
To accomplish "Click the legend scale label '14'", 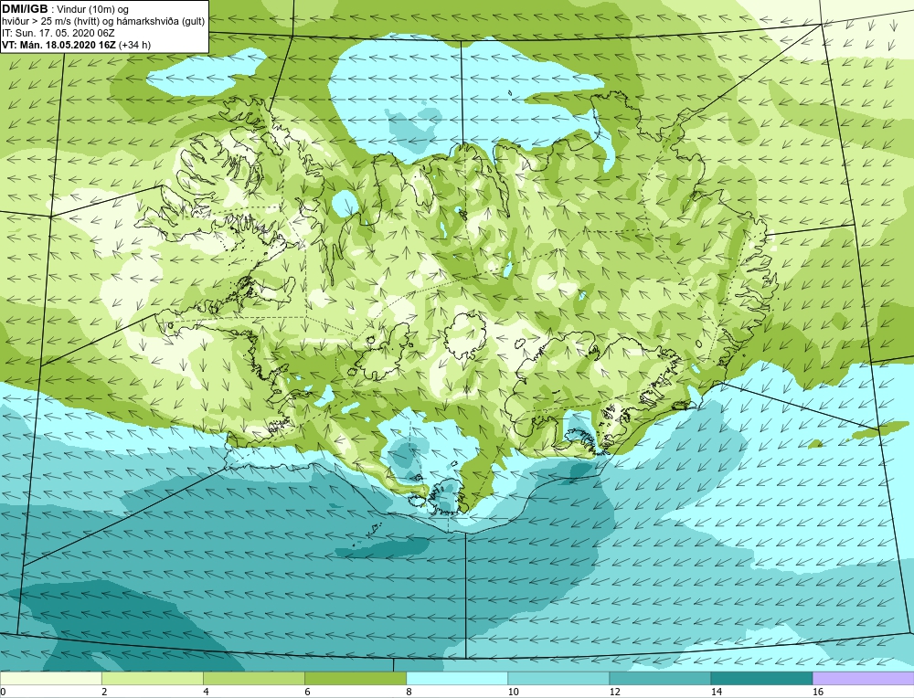I will (716, 692).
